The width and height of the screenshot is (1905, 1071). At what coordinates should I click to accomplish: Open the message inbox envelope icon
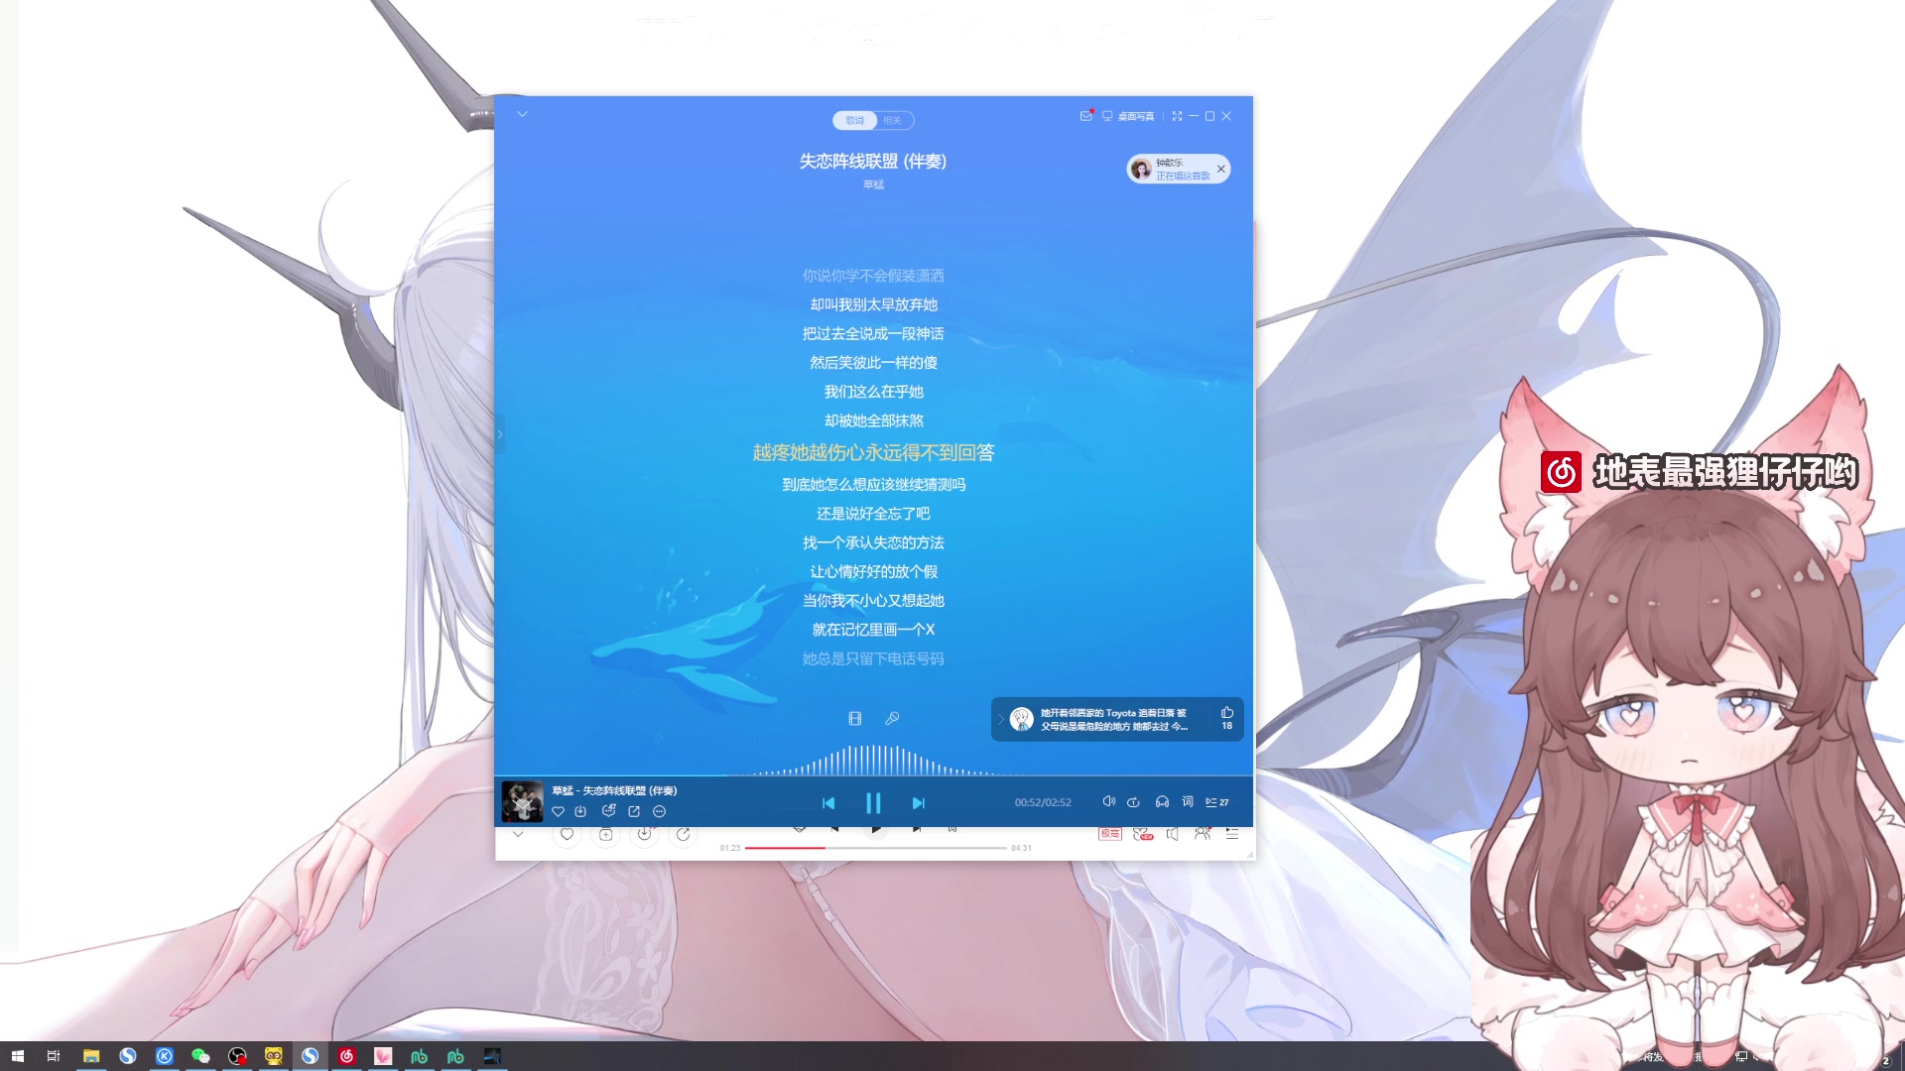click(x=1086, y=116)
